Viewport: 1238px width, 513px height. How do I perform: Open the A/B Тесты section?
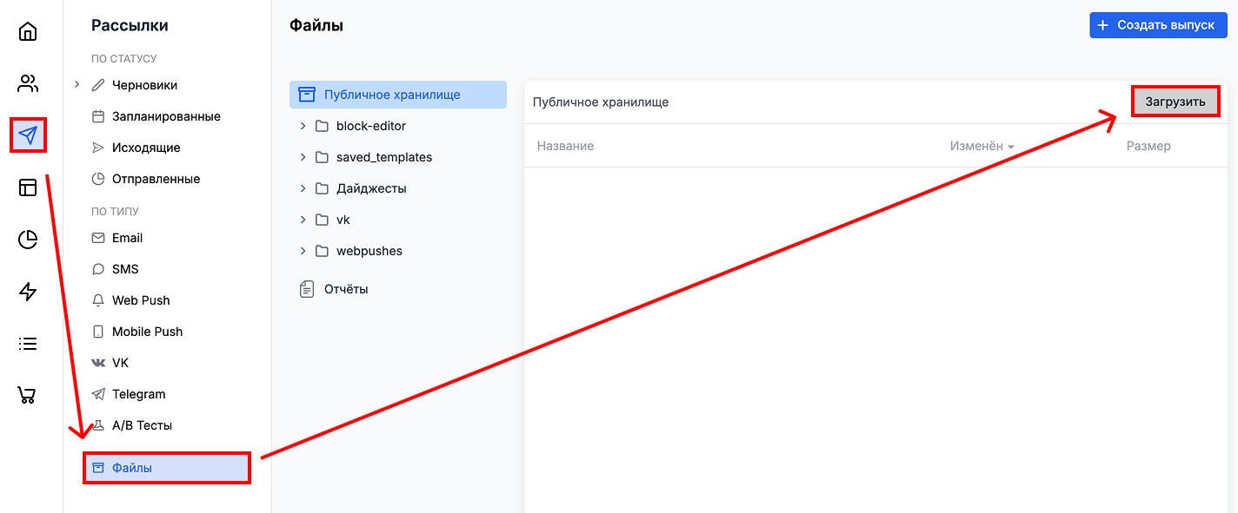click(142, 424)
